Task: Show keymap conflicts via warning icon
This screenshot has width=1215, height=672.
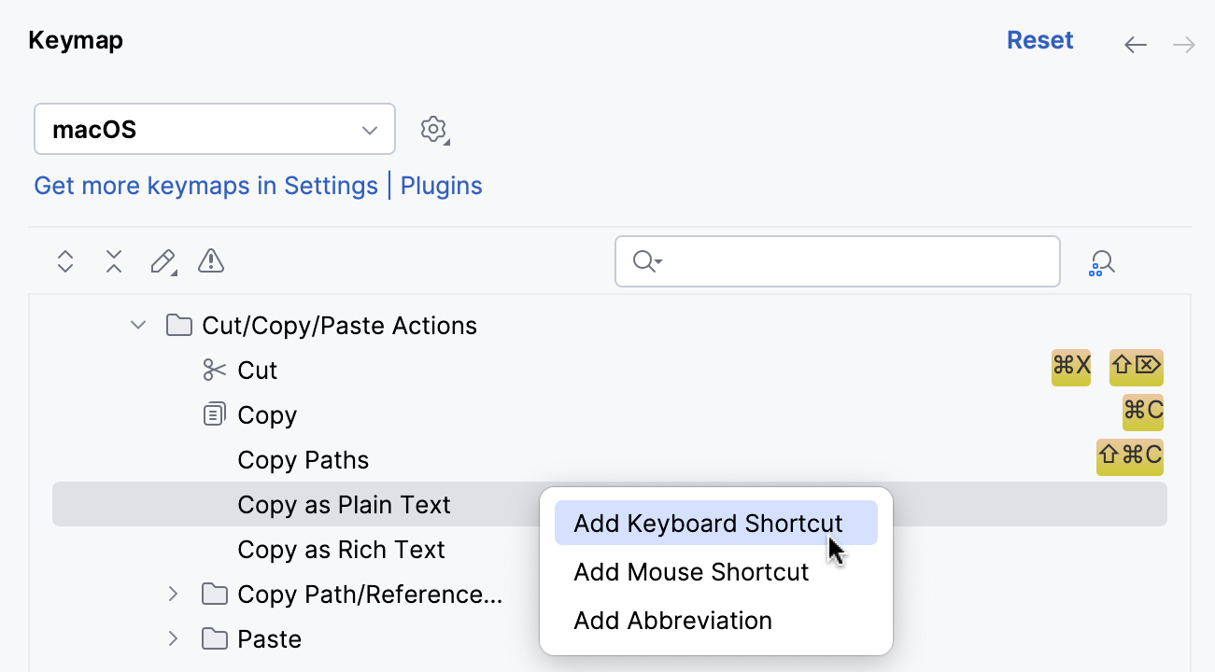Action: 210,261
